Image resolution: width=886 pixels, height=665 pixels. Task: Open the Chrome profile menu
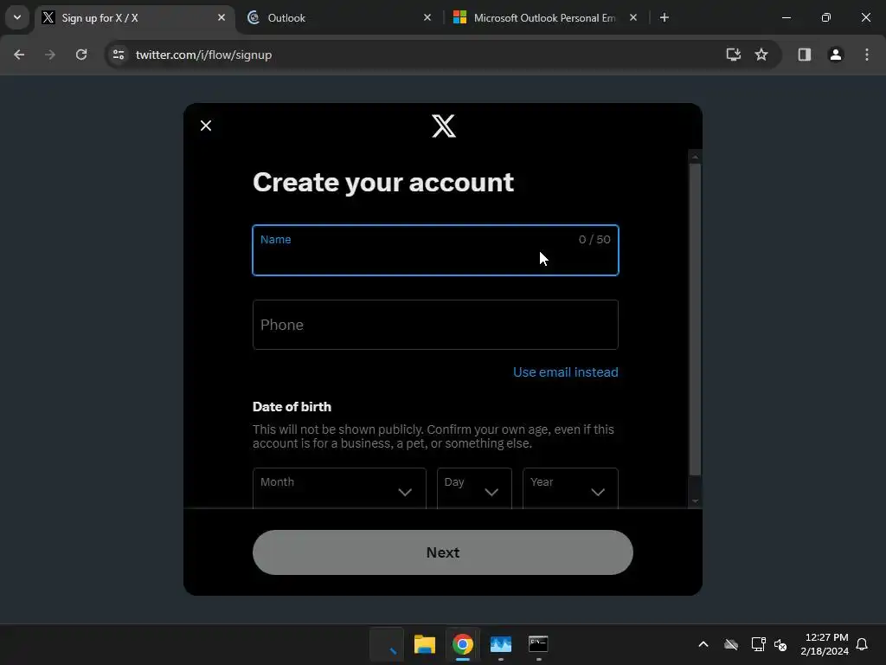pos(836,55)
